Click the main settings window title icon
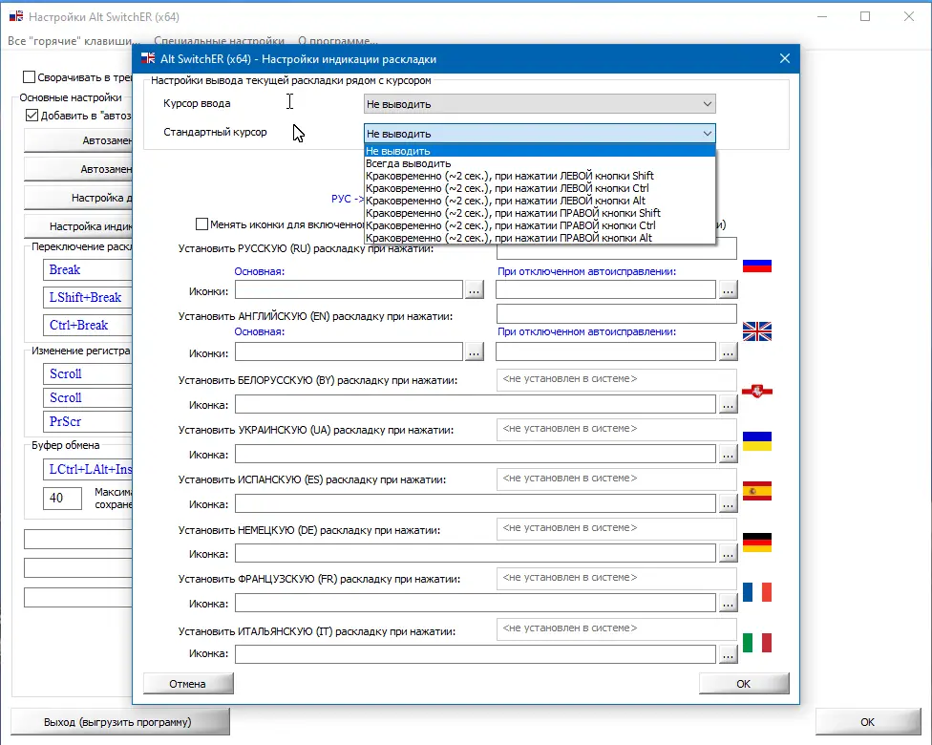932x745 pixels. 16,16
